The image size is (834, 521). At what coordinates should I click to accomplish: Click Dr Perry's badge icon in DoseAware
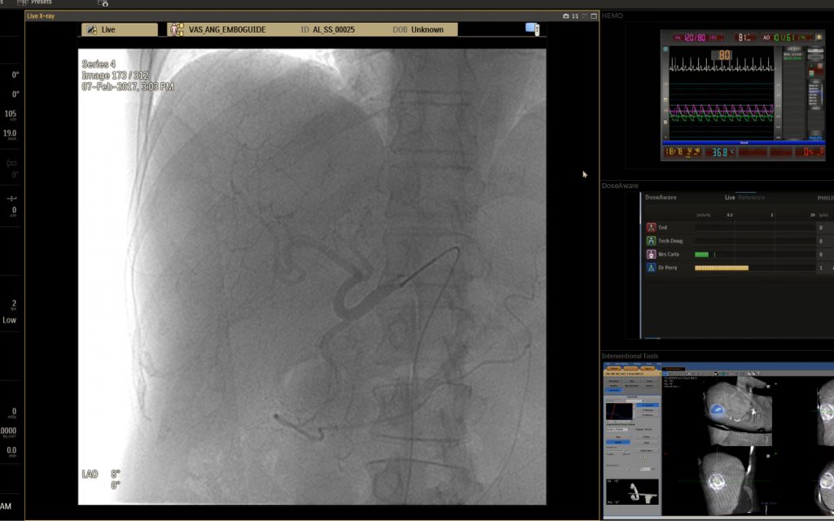click(652, 269)
